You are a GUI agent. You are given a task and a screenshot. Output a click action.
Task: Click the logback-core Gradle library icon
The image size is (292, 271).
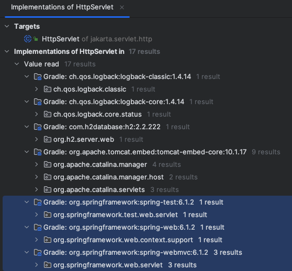(x=38, y=102)
